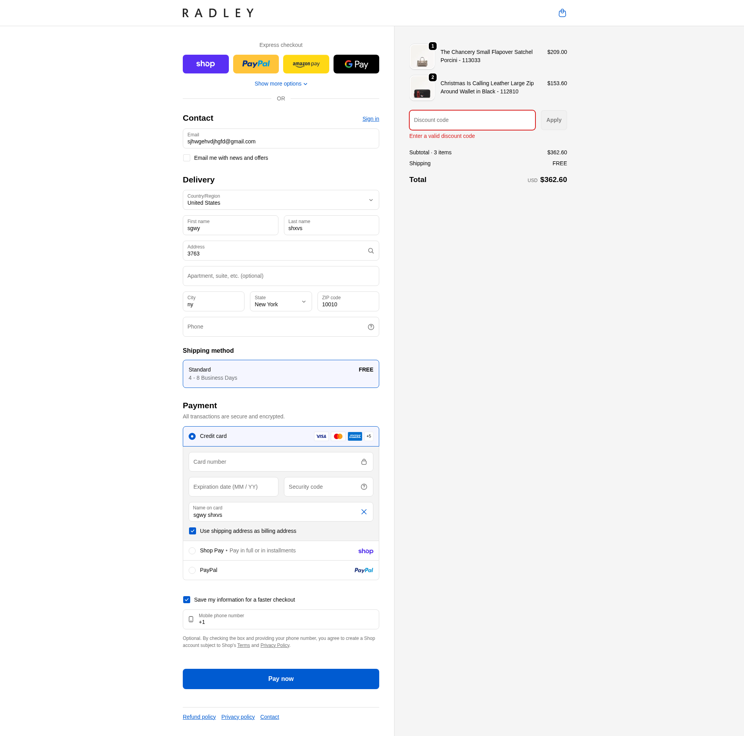The width and height of the screenshot is (744, 736).
Task: Uncheck Use shipping address as billing address
Action: pyautogui.click(x=193, y=531)
